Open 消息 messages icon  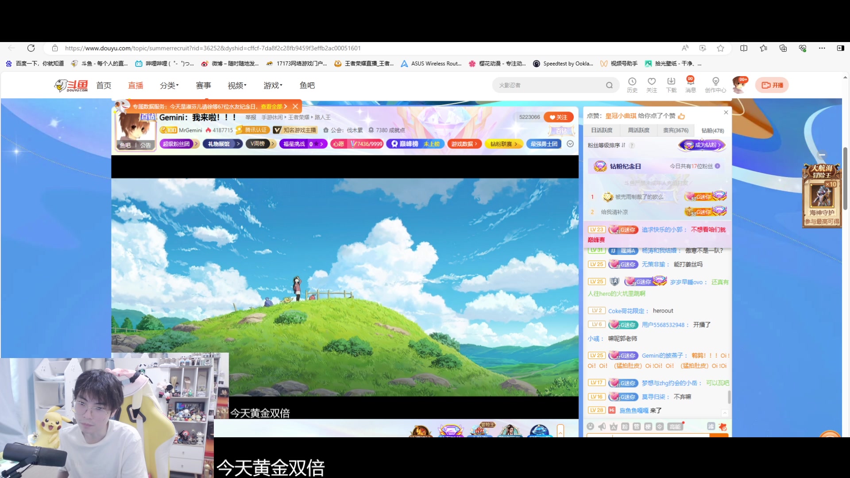click(x=691, y=85)
